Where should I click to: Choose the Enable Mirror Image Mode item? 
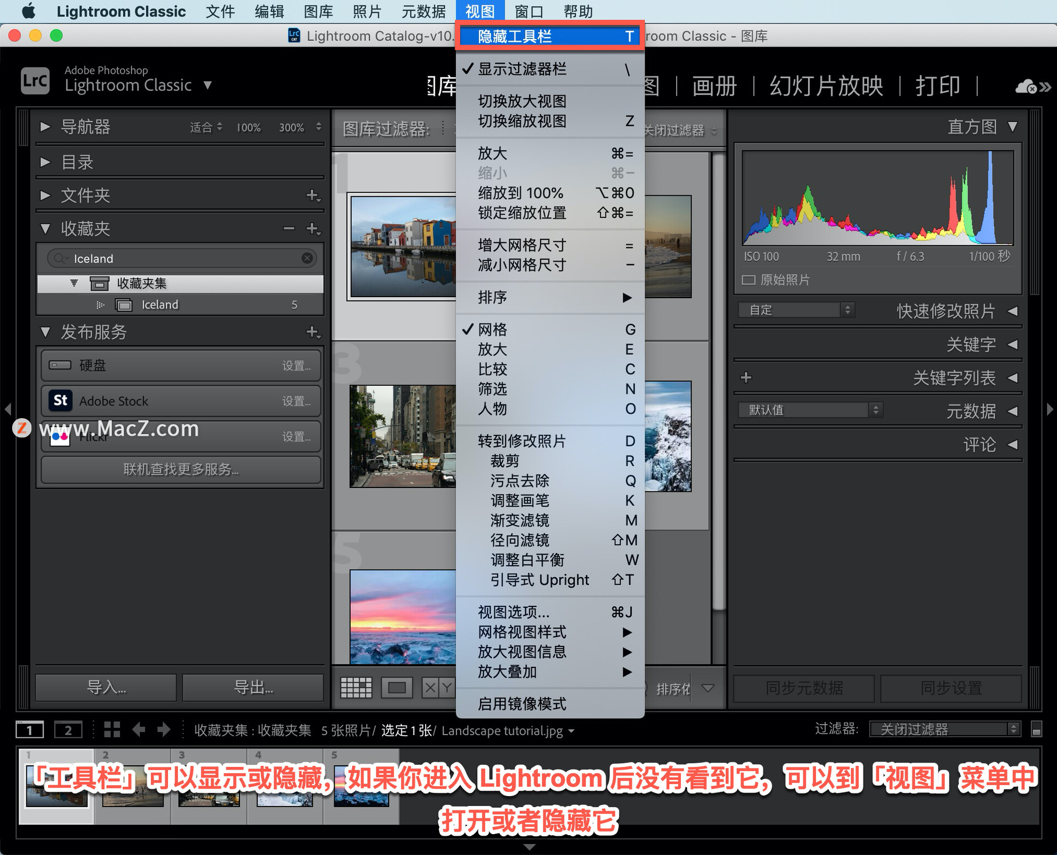point(551,704)
